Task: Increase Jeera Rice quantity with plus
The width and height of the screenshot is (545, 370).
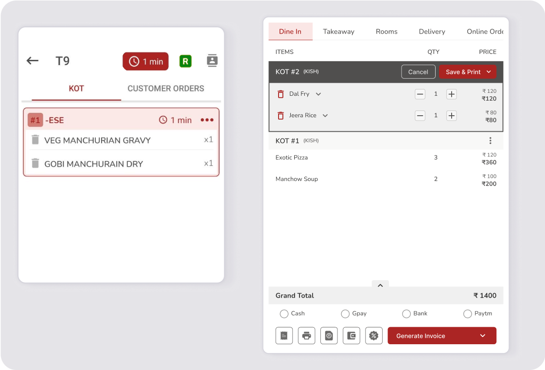Action: coord(451,116)
